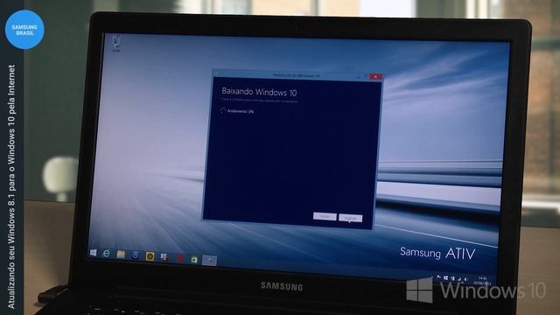This screenshot has width=560, height=315.
Task: Launch Internet Explorer from the taskbar
Action: click(x=107, y=254)
